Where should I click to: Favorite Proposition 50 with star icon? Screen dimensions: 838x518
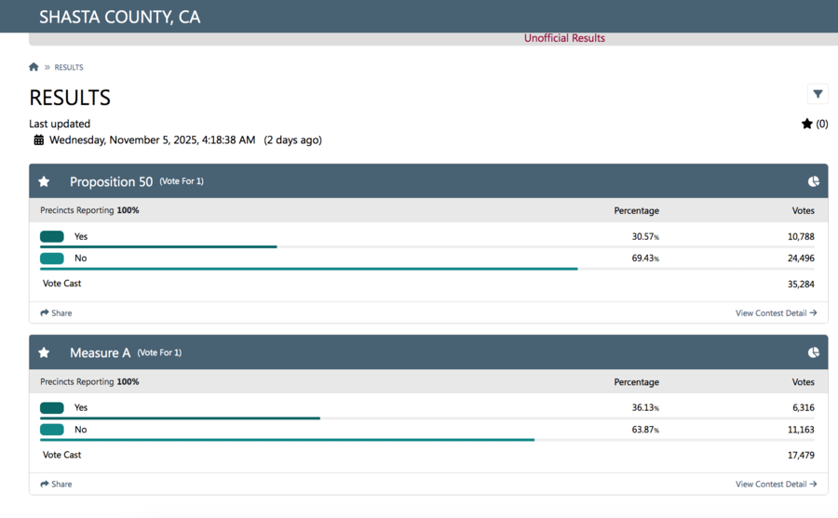coord(44,181)
